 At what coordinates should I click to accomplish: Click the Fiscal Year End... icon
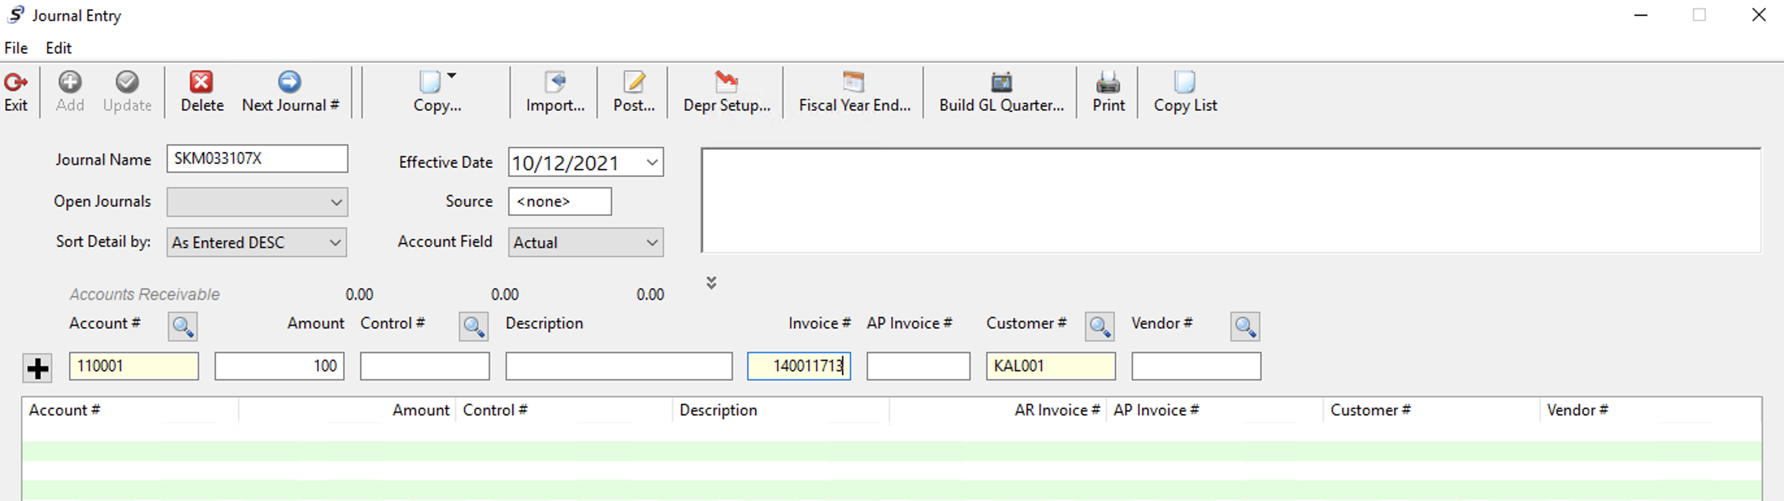854,82
